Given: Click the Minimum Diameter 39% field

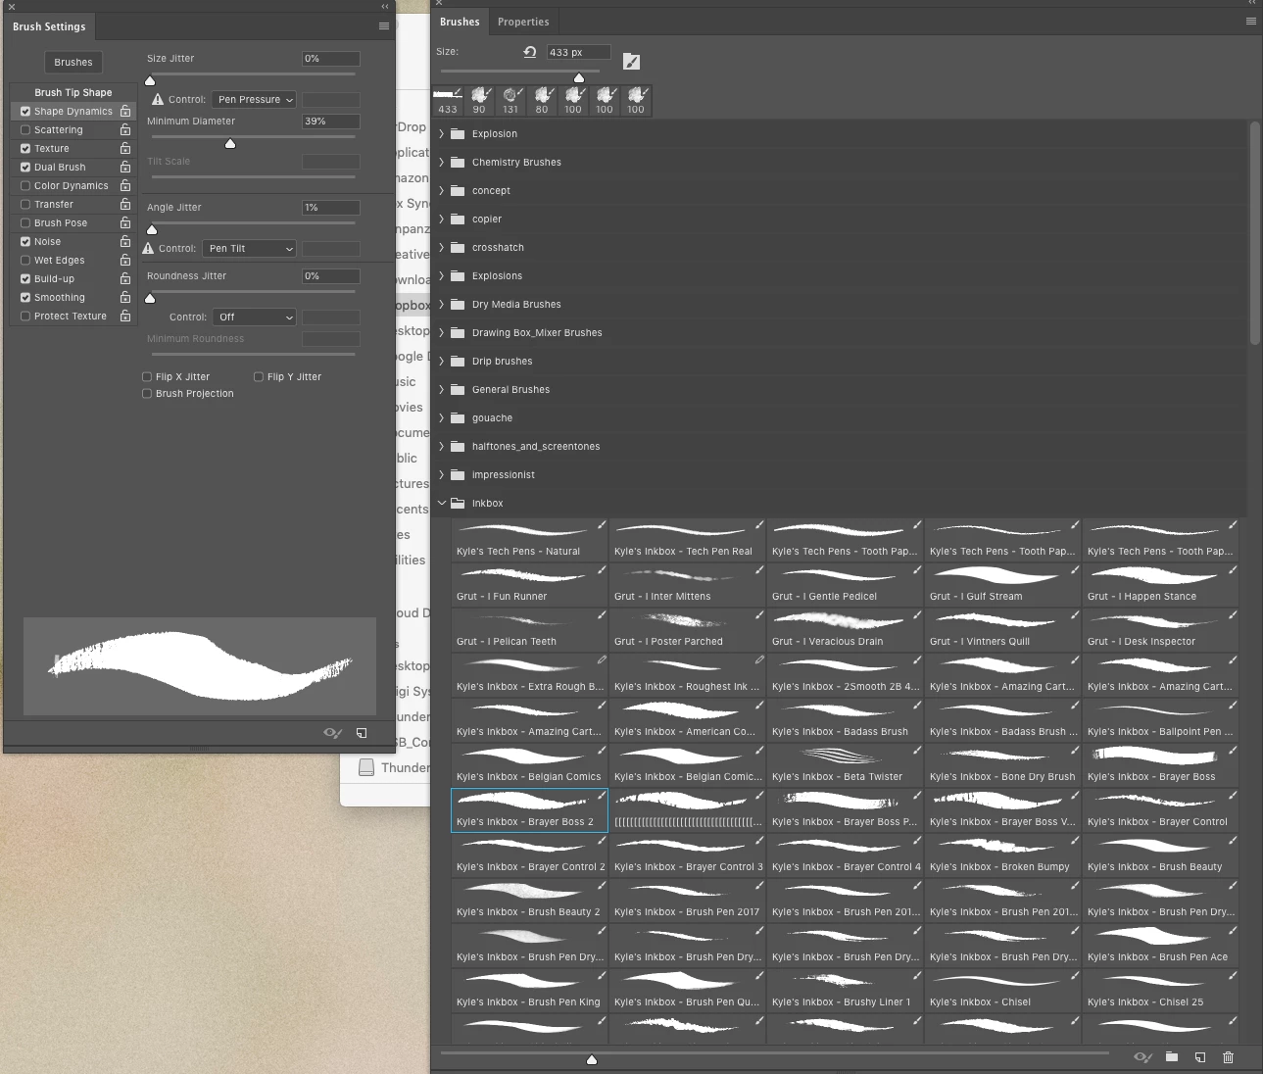Looking at the screenshot, I should (x=331, y=122).
